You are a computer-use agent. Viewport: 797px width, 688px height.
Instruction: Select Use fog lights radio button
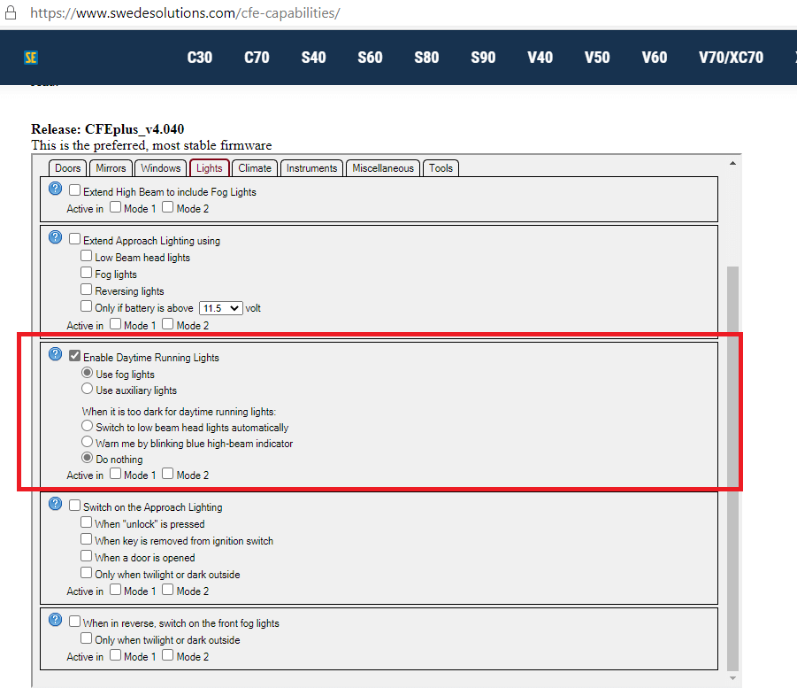tap(87, 373)
